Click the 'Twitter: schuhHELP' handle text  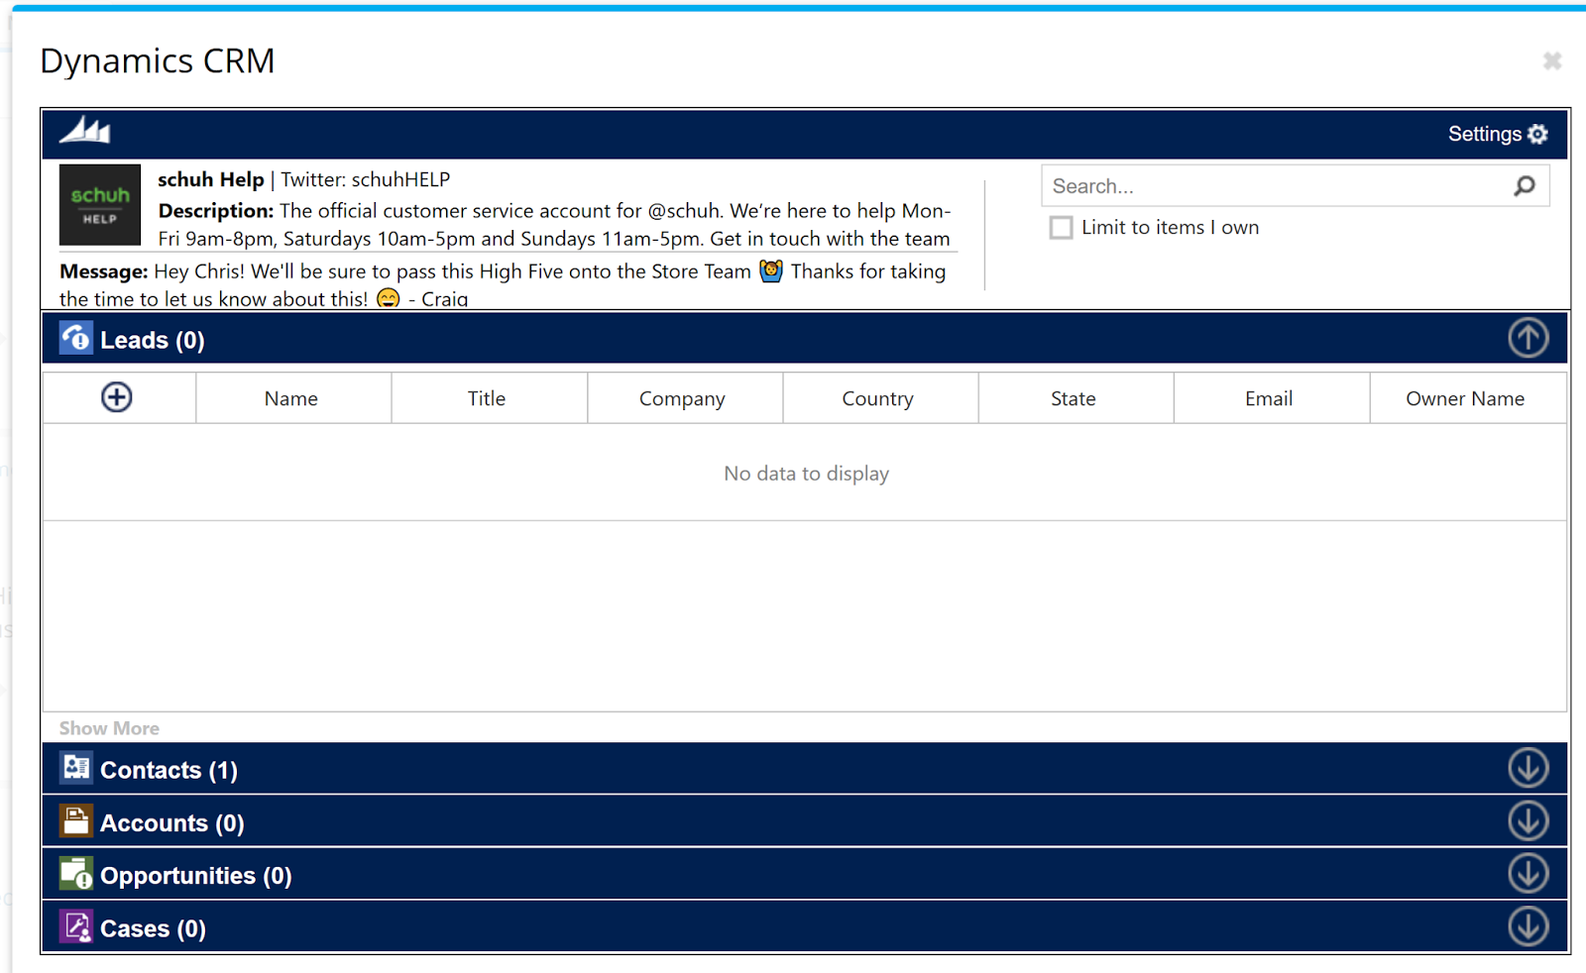366,179
